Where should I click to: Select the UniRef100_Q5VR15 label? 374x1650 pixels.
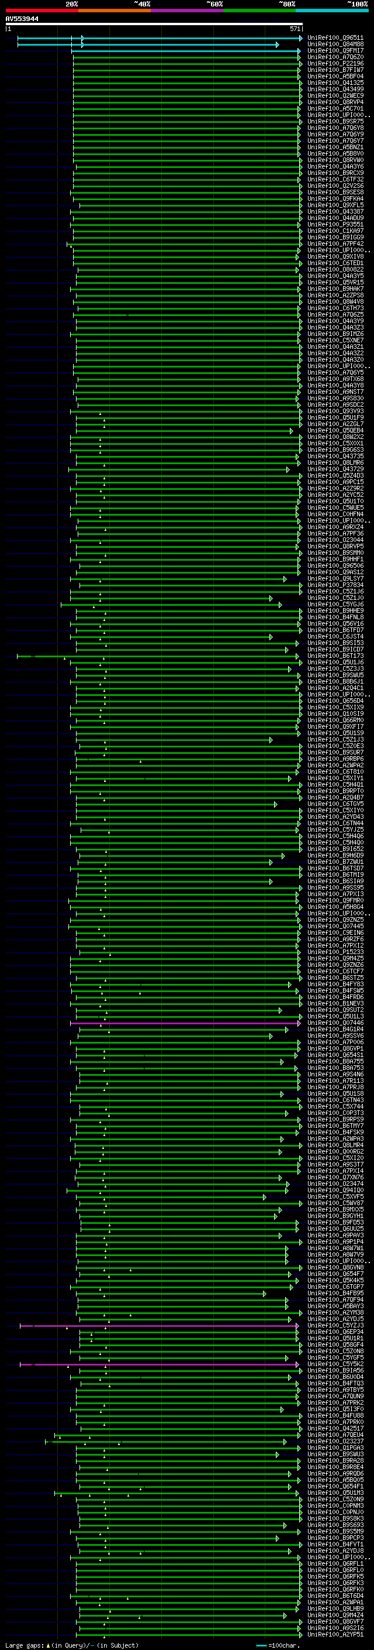pyautogui.click(x=335, y=283)
